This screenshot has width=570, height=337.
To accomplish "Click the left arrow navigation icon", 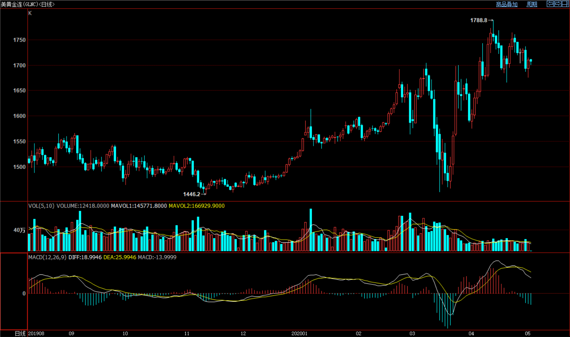I will pyautogui.click(x=550, y=4).
